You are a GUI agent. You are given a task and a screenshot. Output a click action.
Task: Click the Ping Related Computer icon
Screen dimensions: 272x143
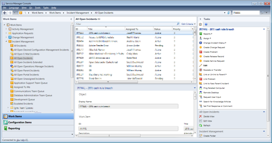pos(201,88)
